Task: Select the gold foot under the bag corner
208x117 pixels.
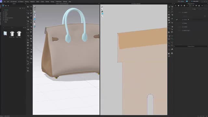Action: (x=57, y=77)
